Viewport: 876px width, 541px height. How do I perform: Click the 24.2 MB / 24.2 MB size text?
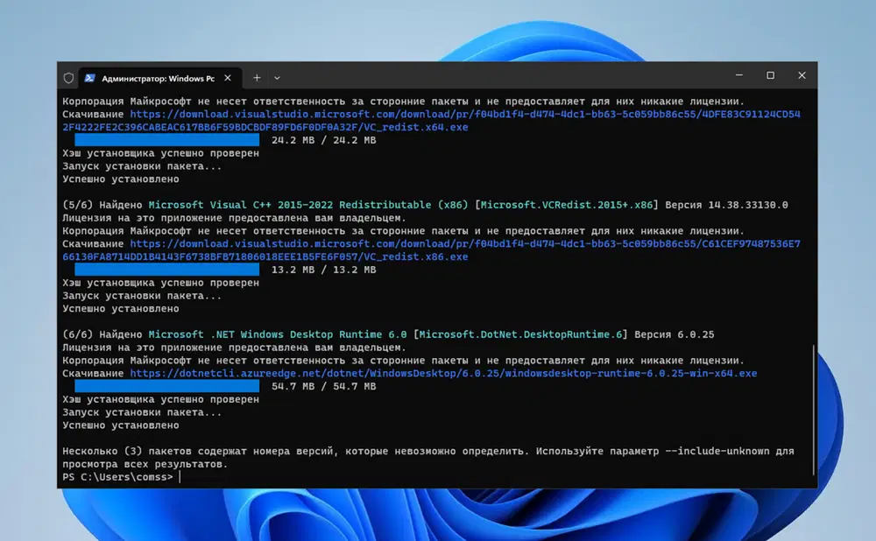[323, 140]
